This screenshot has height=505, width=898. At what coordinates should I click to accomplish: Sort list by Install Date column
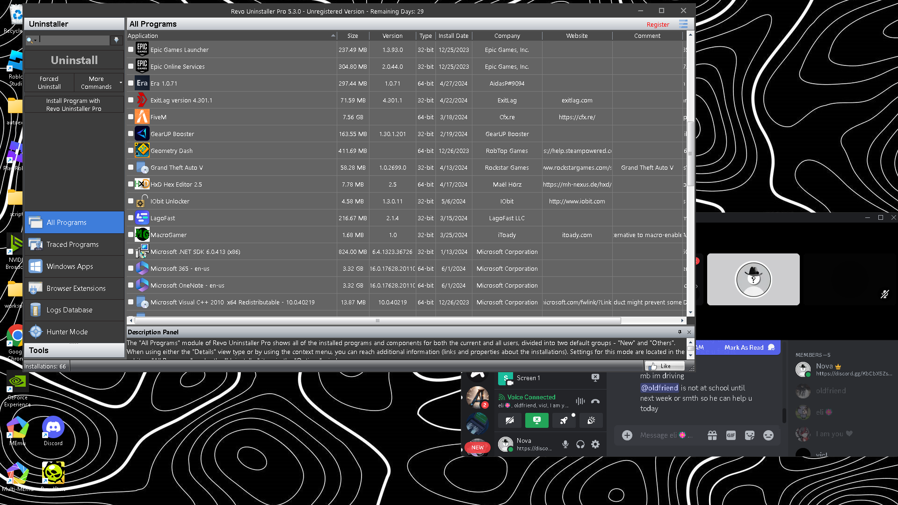coord(453,36)
